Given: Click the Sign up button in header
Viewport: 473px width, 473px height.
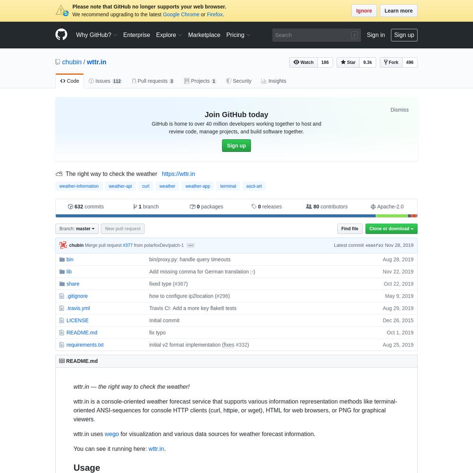Looking at the screenshot, I should [x=404, y=35].
